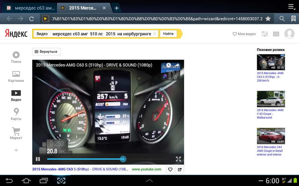Image resolution: width=299 pixels, height=186 pixels.
Task: Open search filter settings sliders icon
Action: (x=265, y=34)
